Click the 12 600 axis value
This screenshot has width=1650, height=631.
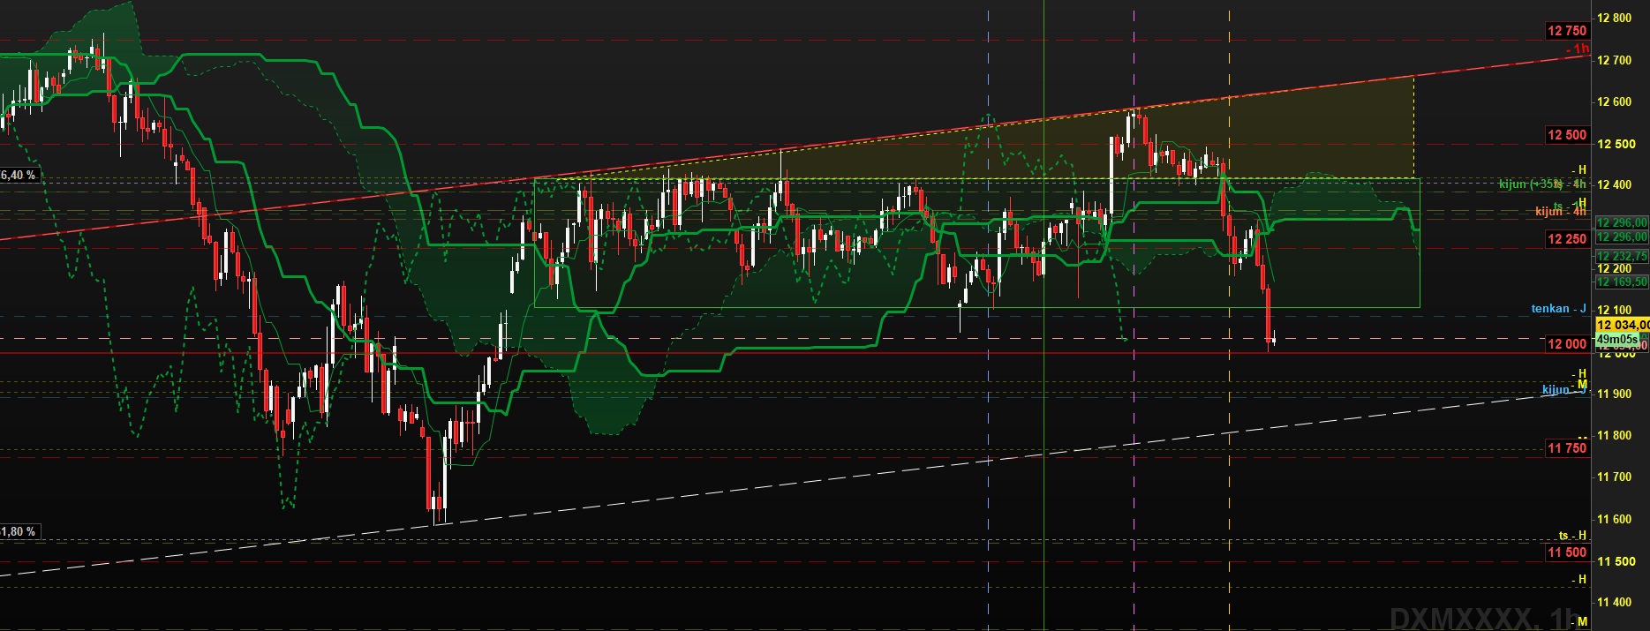pyautogui.click(x=1615, y=101)
